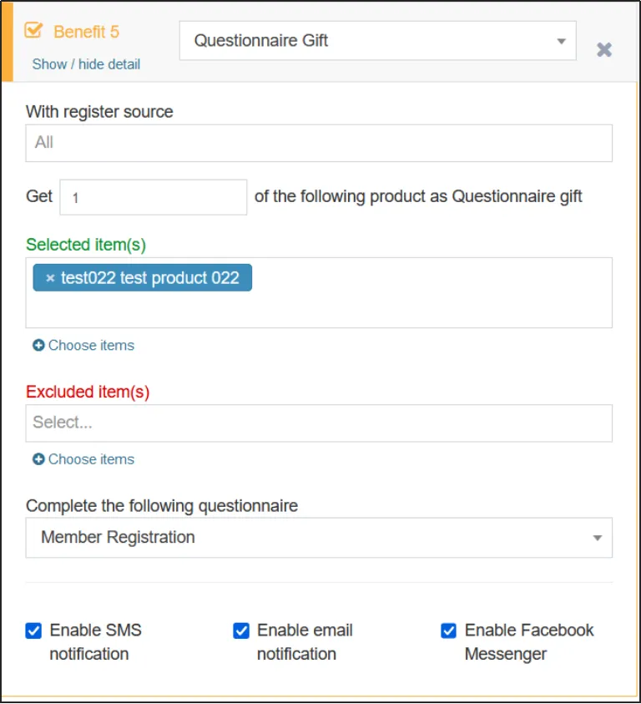Open the Excluded items Select field

[x=319, y=423]
